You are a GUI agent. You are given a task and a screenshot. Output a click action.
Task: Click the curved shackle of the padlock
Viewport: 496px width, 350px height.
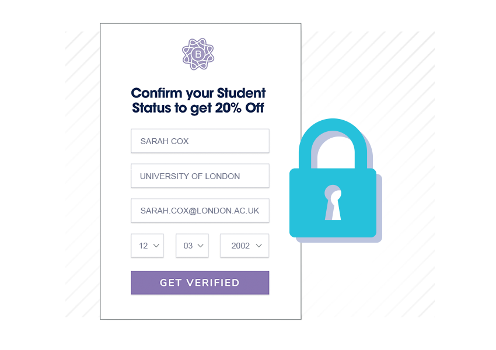click(333, 143)
